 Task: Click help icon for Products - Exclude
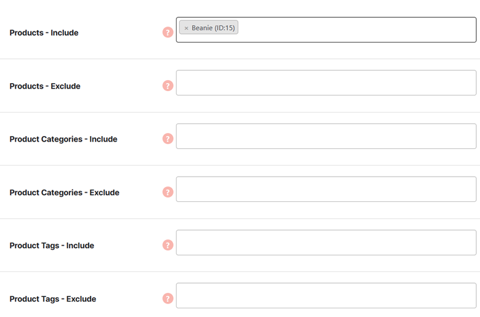click(168, 86)
